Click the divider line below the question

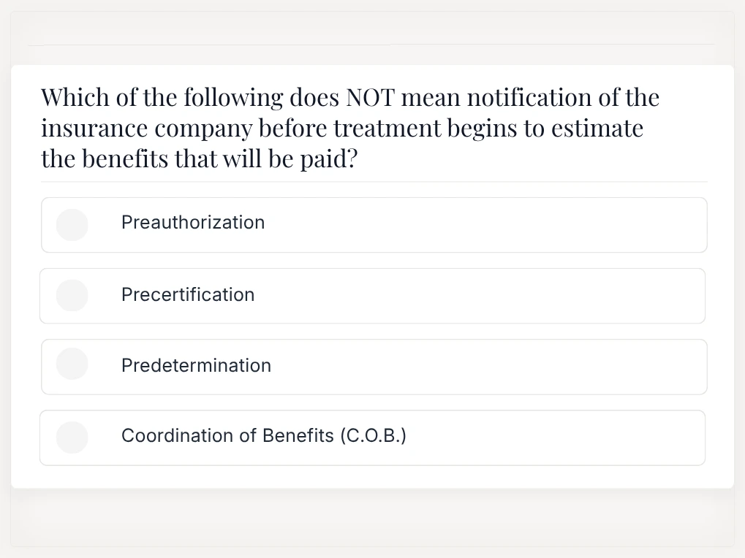[x=374, y=182]
